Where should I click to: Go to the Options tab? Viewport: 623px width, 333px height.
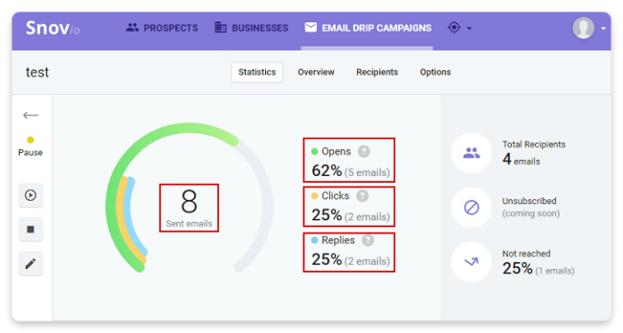[435, 72]
